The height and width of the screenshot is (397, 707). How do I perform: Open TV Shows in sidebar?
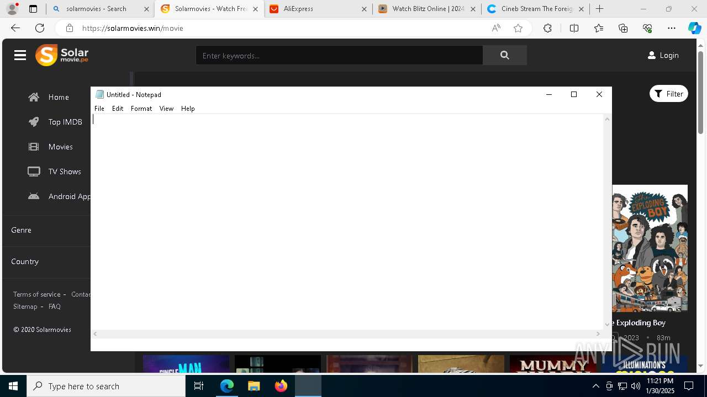pyautogui.click(x=54, y=171)
